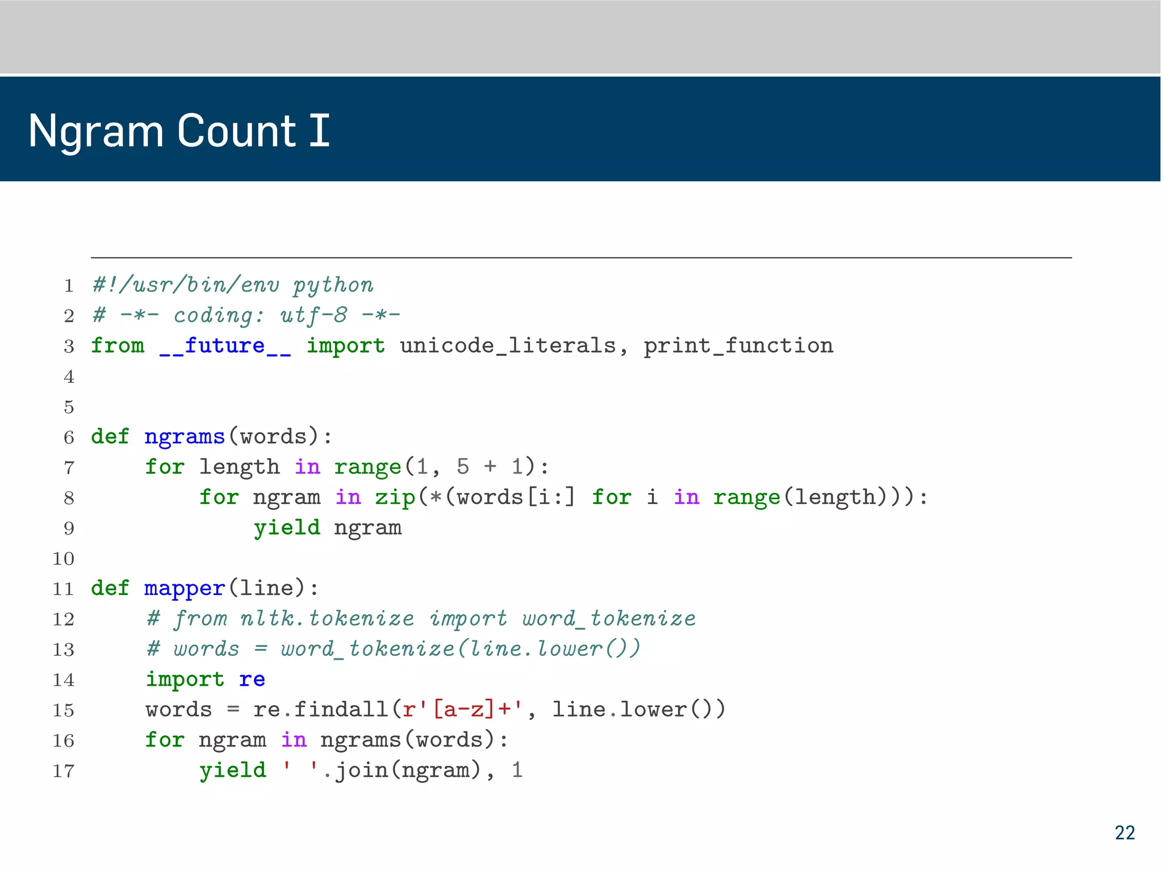1163x872 pixels.
Task: Click the "import" keyword on line 3
Action: coord(346,346)
